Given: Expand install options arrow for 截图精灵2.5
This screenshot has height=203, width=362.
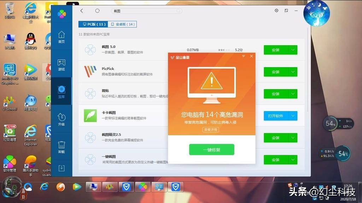Looking at the screenshot, I should pyautogui.click(x=293, y=138).
